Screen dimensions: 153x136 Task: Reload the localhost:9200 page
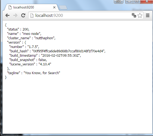coord(23,16)
